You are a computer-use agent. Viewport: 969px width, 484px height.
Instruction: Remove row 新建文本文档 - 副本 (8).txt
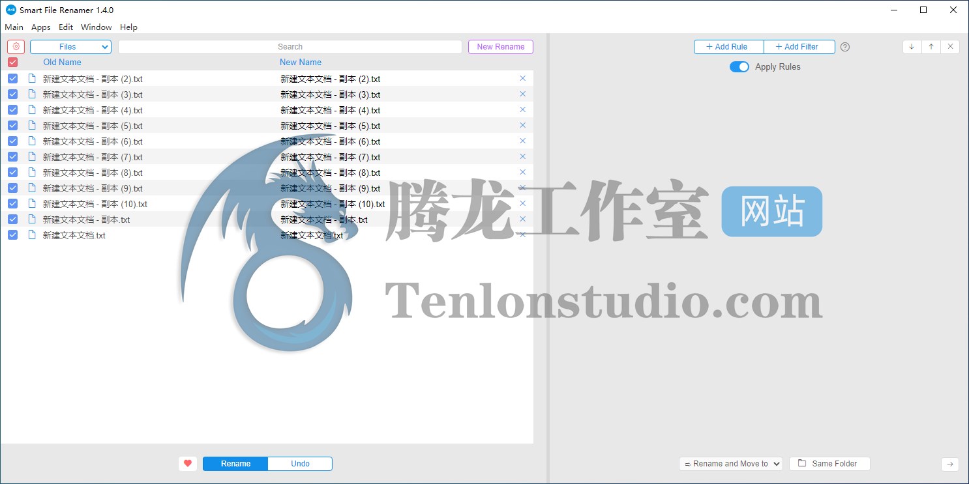click(522, 172)
